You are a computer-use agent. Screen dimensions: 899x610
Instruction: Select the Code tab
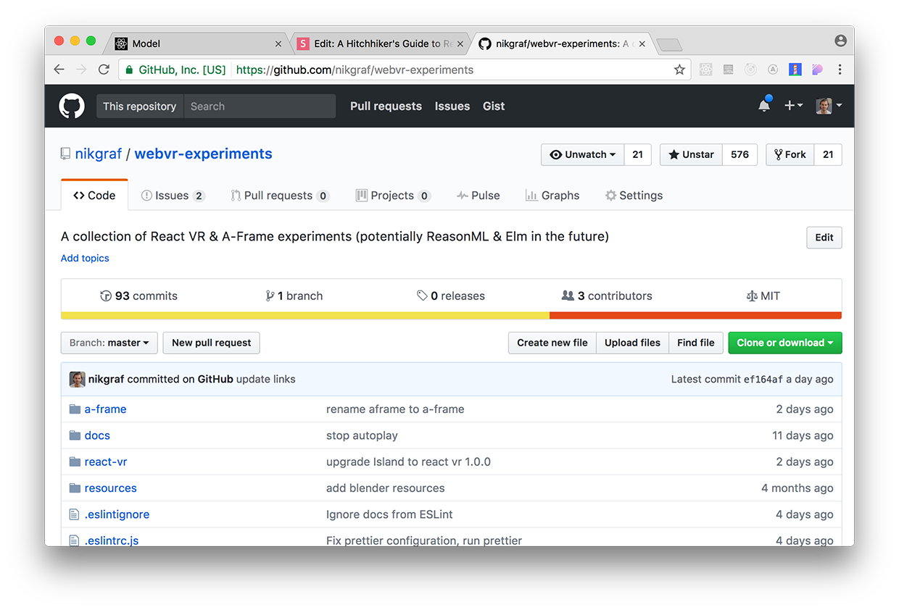tap(95, 196)
